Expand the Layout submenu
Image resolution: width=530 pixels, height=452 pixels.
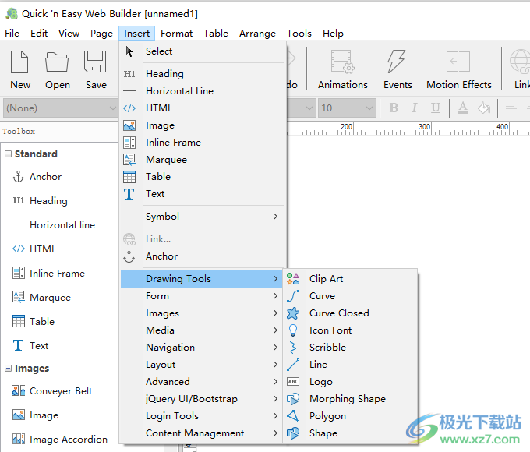(x=203, y=365)
